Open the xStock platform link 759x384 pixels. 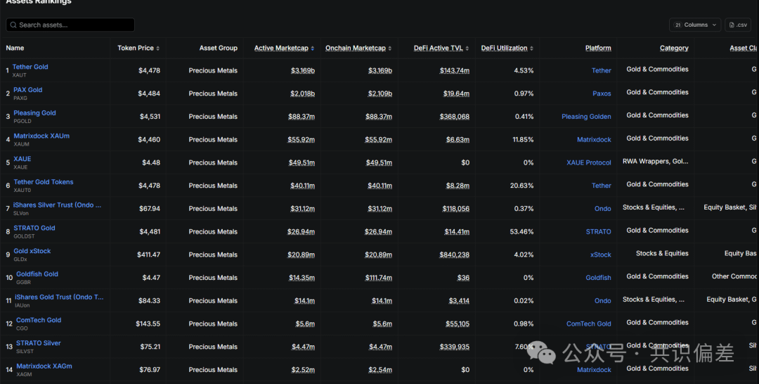click(601, 255)
